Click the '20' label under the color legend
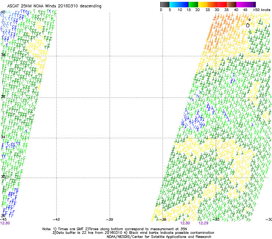The image size is (272, 239). tap(197, 10)
